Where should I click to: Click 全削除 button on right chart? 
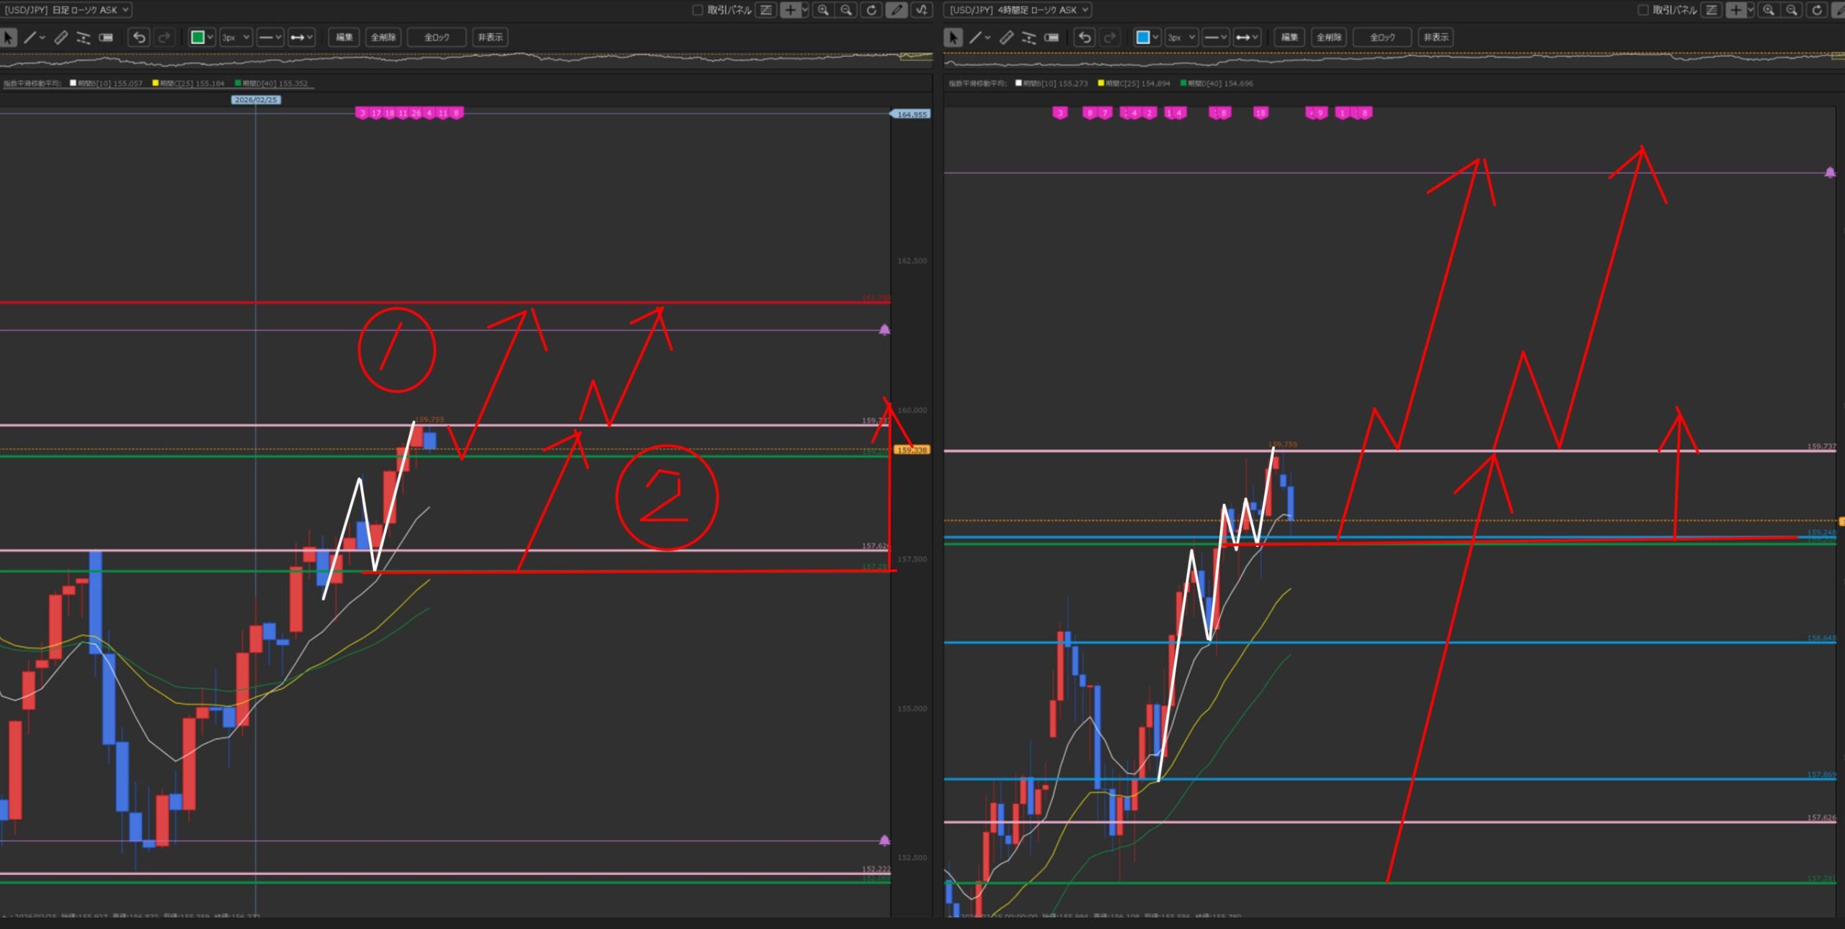tap(1328, 37)
